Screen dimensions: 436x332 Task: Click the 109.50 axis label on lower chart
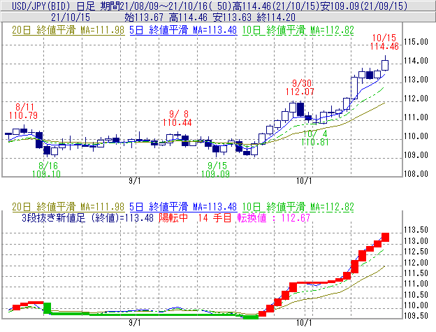[x=416, y=316]
